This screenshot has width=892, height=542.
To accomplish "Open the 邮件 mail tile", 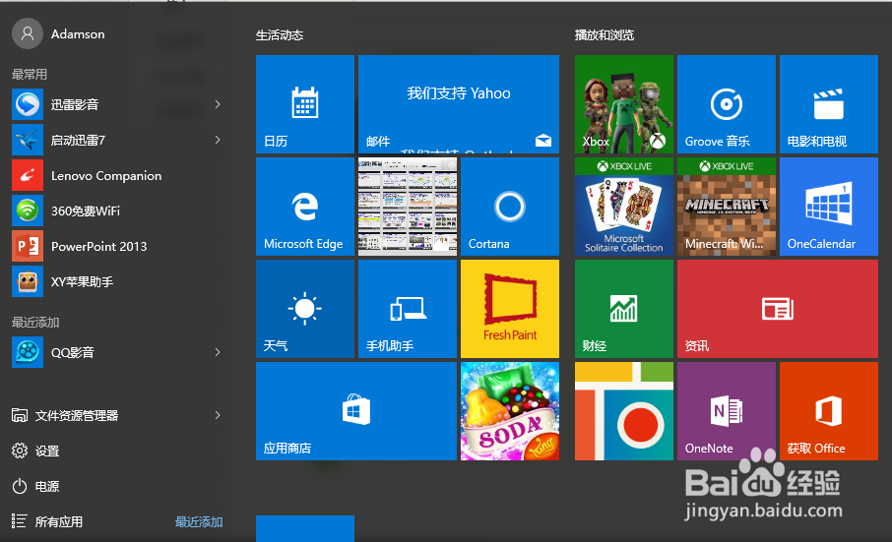I will 459,104.
